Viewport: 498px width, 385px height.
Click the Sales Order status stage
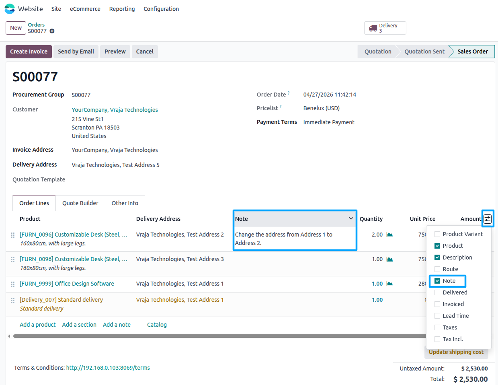pyautogui.click(x=472, y=51)
